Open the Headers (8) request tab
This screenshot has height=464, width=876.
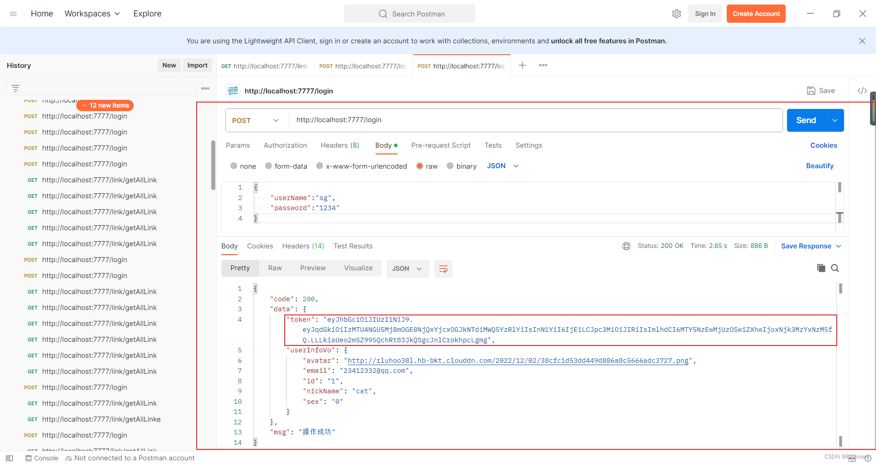[340, 145]
